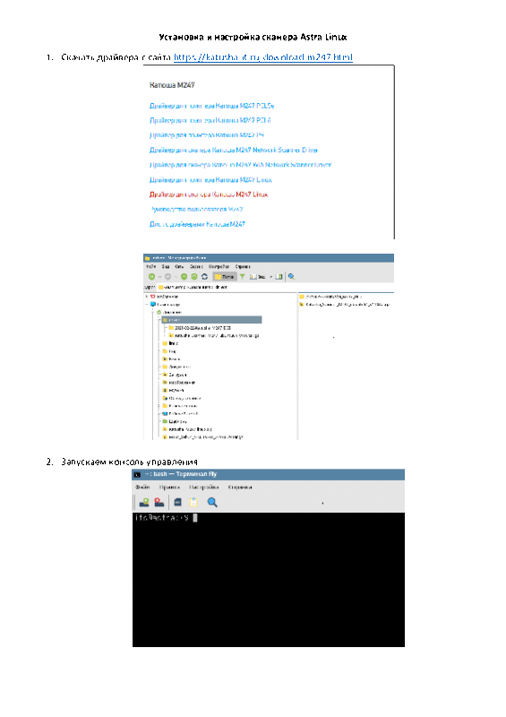Click the file manager address path field
Image resolution: width=506 pixels, height=717 pixels.
click(x=274, y=287)
